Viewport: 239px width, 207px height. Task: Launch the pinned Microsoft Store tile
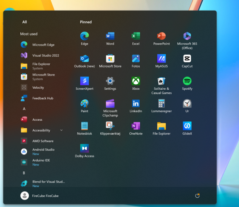pyautogui.click(x=110, y=61)
